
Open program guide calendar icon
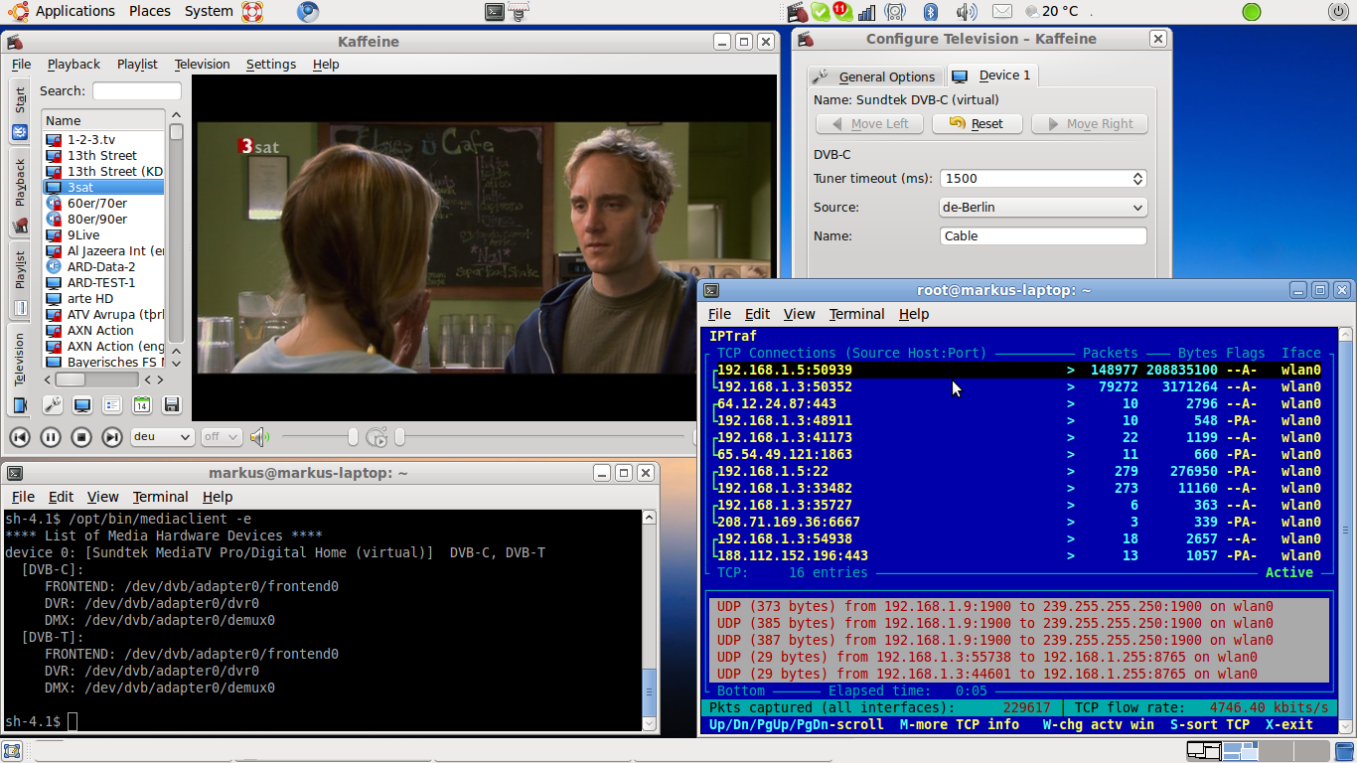coord(142,404)
